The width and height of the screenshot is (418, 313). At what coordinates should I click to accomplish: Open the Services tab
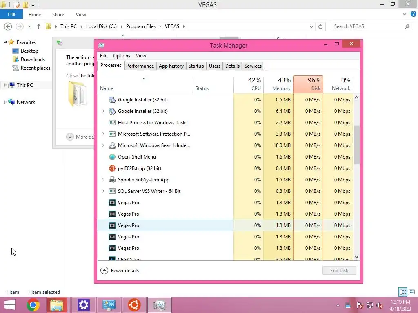pyautogui.click(x=253, y=66)
